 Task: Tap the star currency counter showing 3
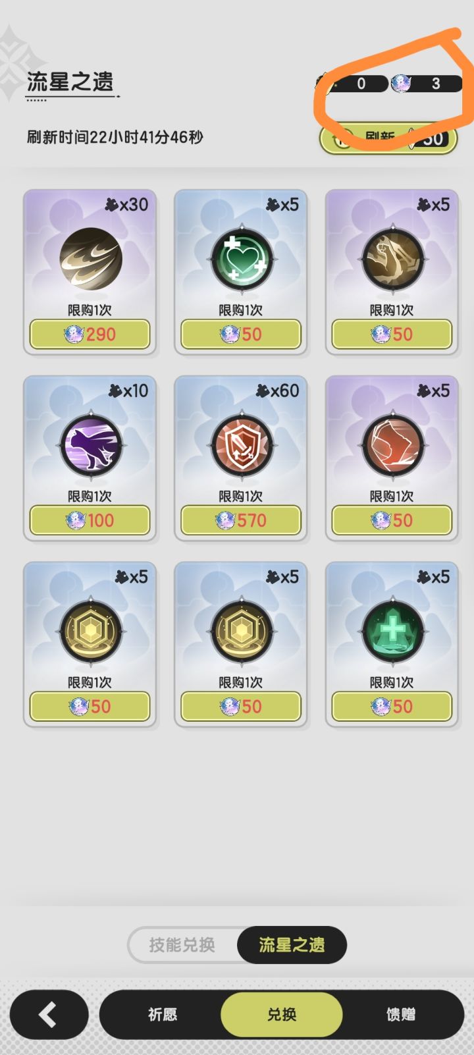(x=426, y=84)
